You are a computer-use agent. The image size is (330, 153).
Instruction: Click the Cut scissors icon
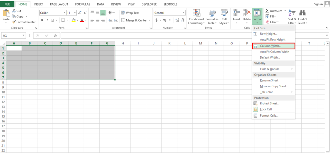pos(14,11)
